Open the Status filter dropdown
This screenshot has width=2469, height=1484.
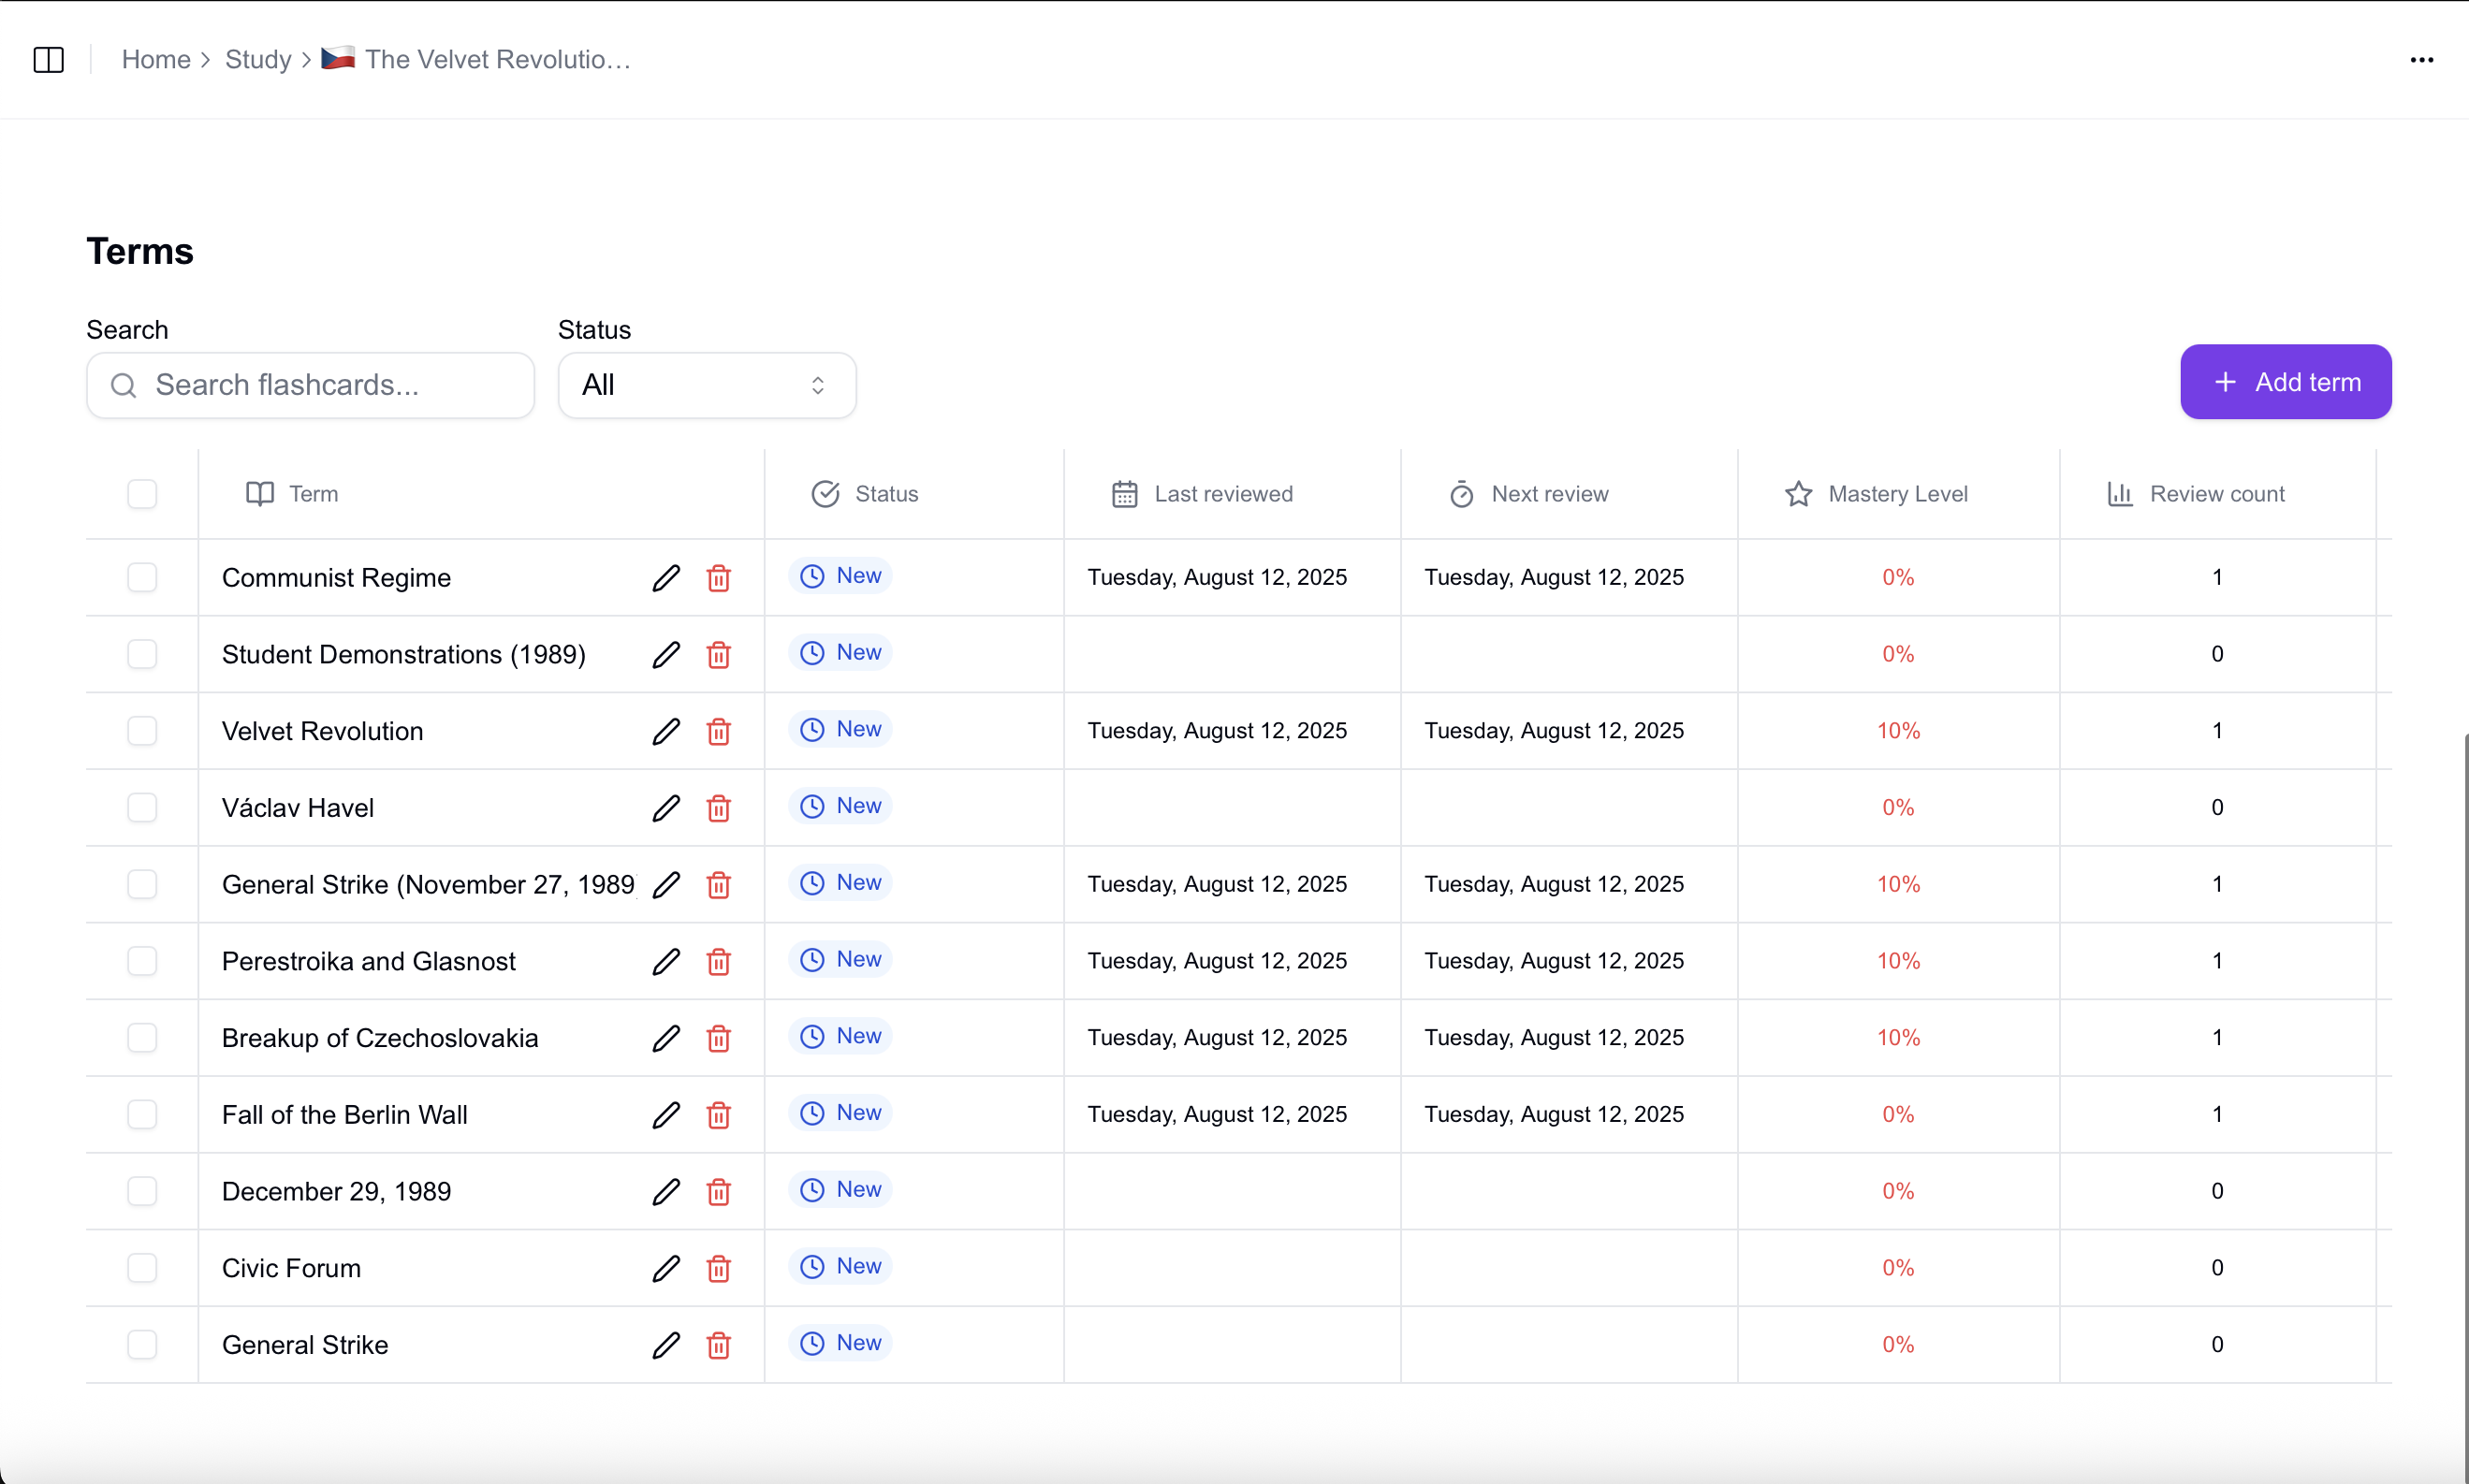coord(707,385)
